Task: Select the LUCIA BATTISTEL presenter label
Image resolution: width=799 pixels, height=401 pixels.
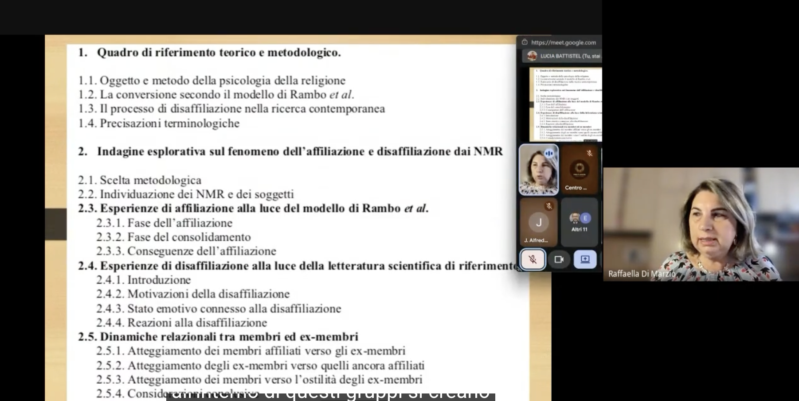Action: coord(570,56)
